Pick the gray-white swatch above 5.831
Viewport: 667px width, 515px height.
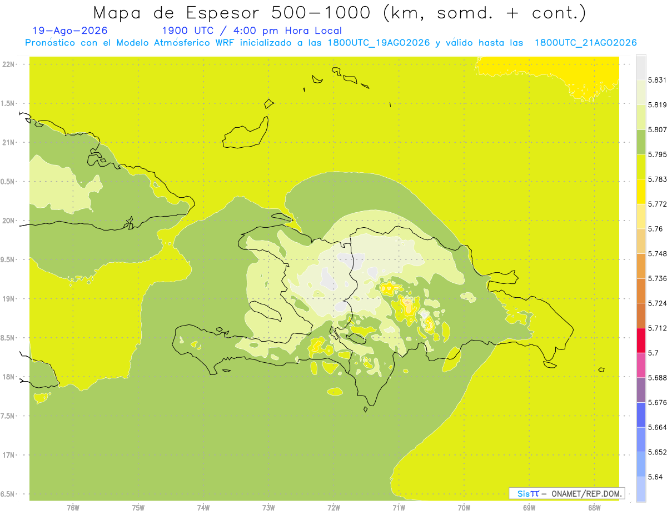pyautogui.click(x=641, y=68)
